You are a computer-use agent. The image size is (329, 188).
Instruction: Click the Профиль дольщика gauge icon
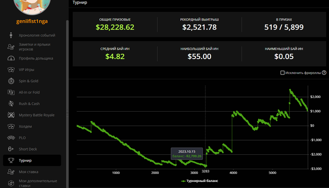[x=11, y=58]
